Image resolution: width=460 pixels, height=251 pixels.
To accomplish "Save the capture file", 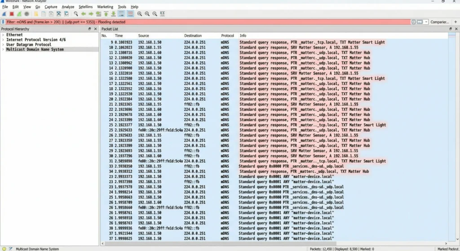I will click(44, 14).
